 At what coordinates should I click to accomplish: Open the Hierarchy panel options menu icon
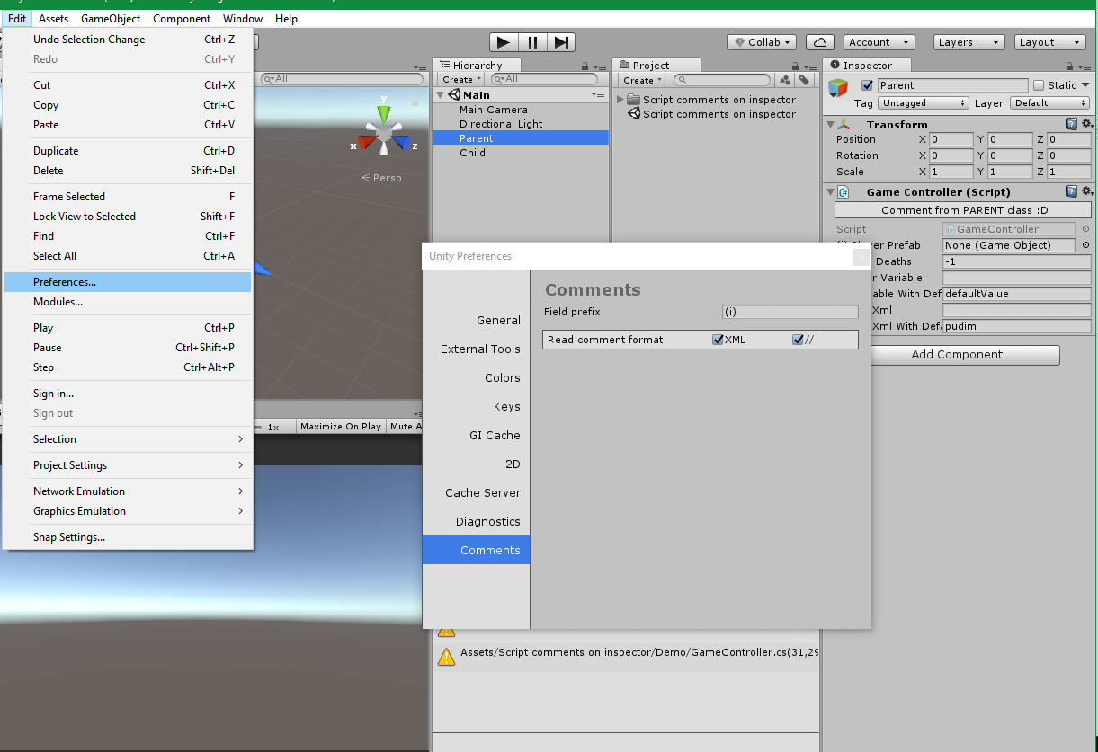pyautogui.click(x=600, y=66)
